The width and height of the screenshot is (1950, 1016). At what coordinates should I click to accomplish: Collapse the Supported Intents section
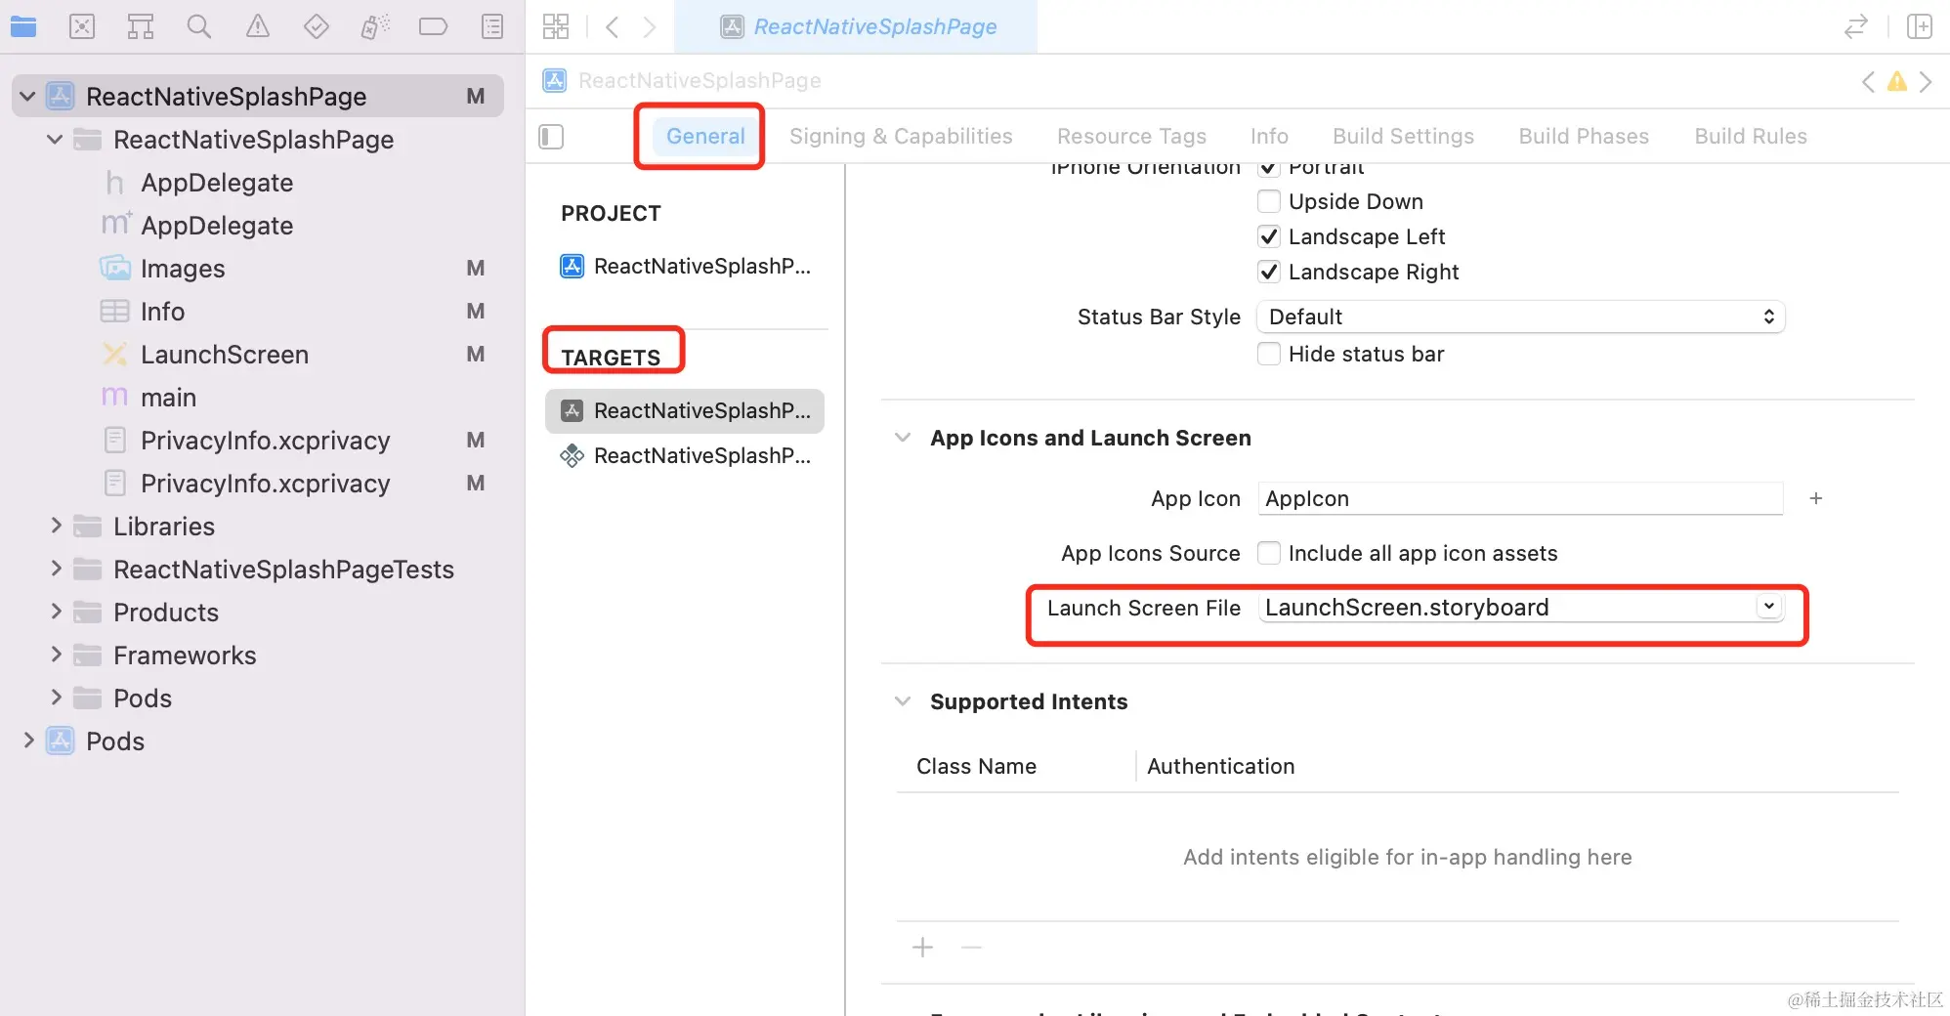pos(903,701)
